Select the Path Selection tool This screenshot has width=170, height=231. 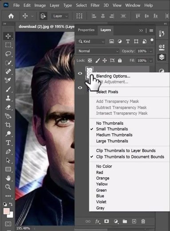tap(8, 160)
